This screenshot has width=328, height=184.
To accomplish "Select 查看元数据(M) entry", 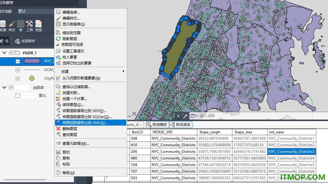I will point(90,144).
